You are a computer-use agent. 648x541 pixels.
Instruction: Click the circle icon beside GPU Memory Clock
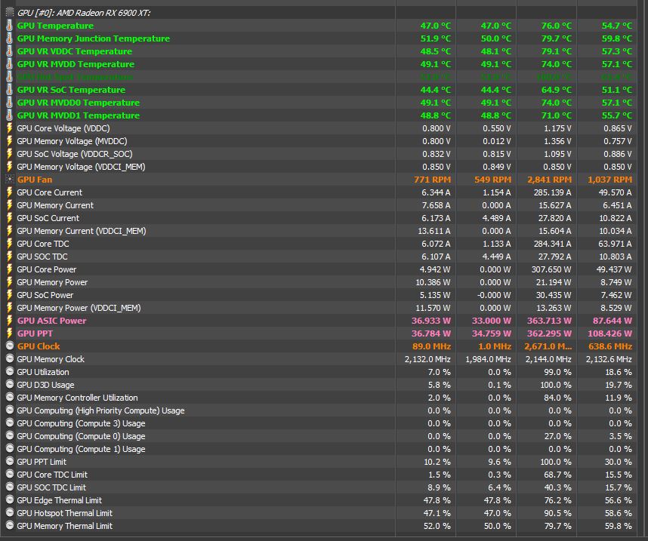(10, 358)
